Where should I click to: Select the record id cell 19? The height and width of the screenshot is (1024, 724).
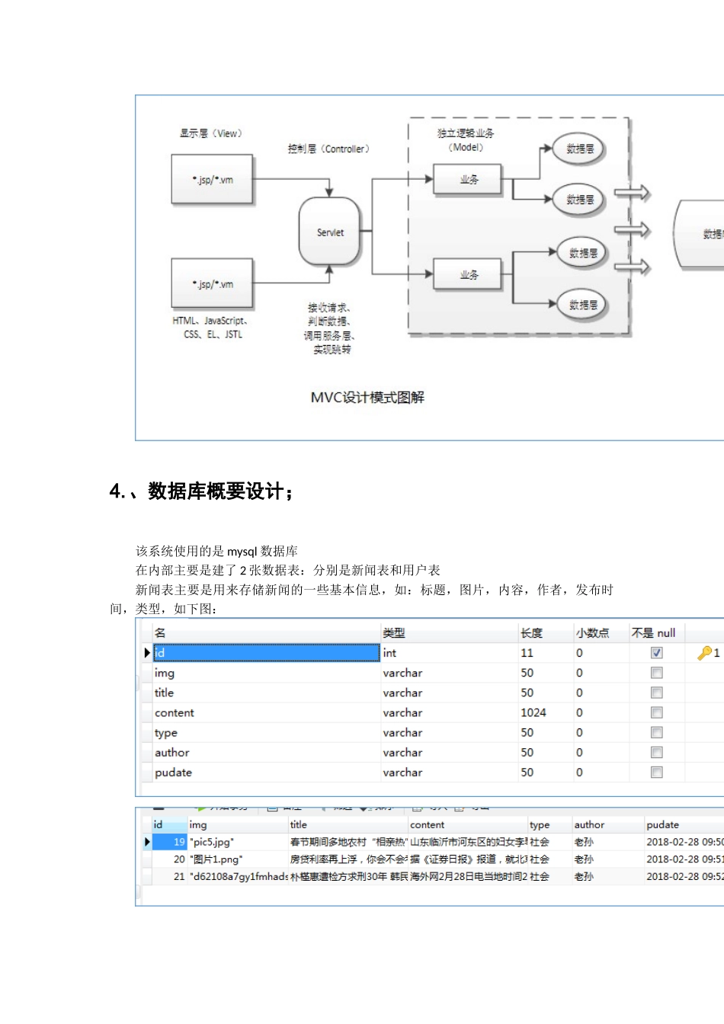point(170,842)
